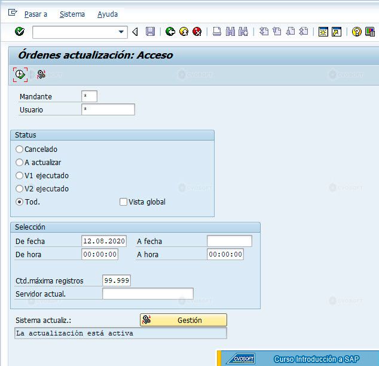379x366 pixels.
Task: Click the De fecha input field
Action: 104,241
